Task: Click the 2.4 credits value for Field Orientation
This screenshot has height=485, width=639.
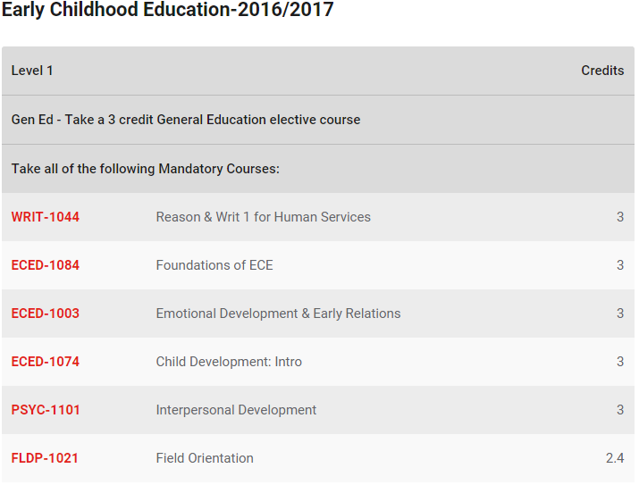Action: click(x=614, y=458)
